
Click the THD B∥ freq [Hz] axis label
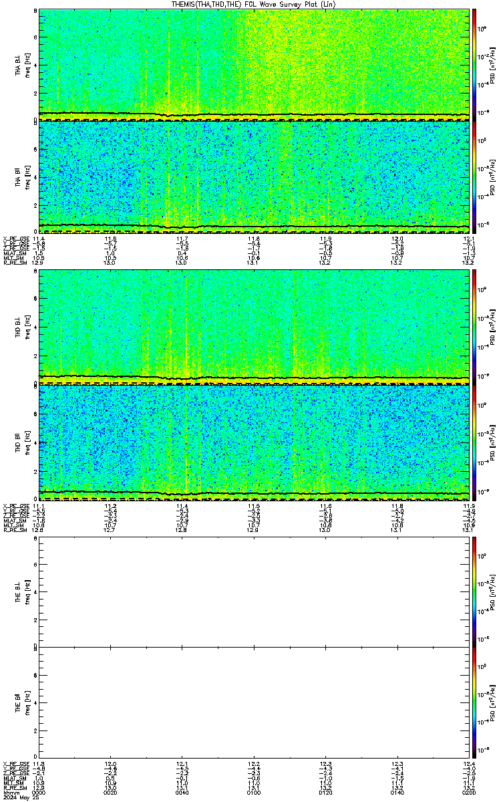click(27, 442)
